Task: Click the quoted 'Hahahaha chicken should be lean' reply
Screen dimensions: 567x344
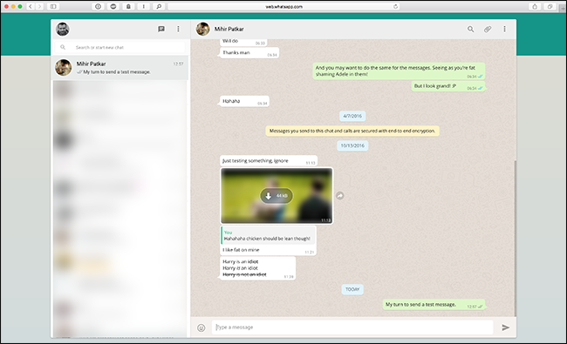Action: (x=268, y=235)
